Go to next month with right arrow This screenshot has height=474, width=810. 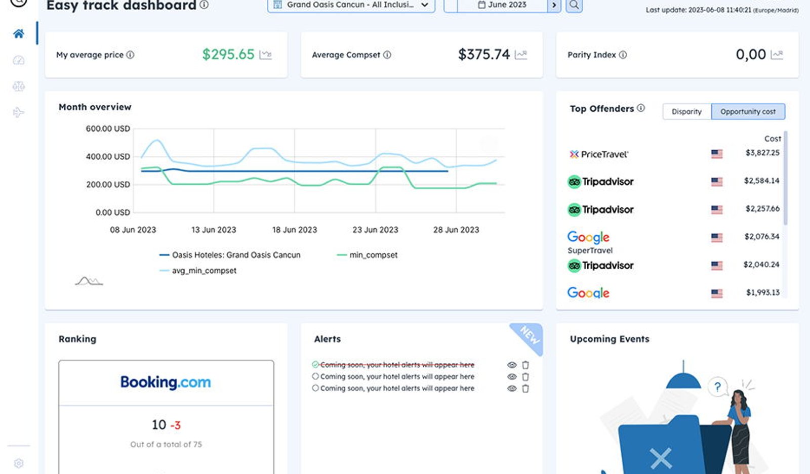tap(554, 5)
